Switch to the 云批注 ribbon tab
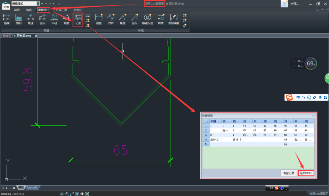 pos(78,10)
